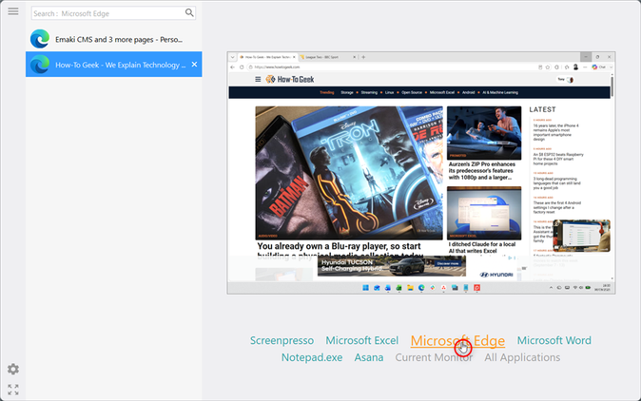Show windows on Current Monitor
This screenshot has height=401, width=641.
point(434,357)
